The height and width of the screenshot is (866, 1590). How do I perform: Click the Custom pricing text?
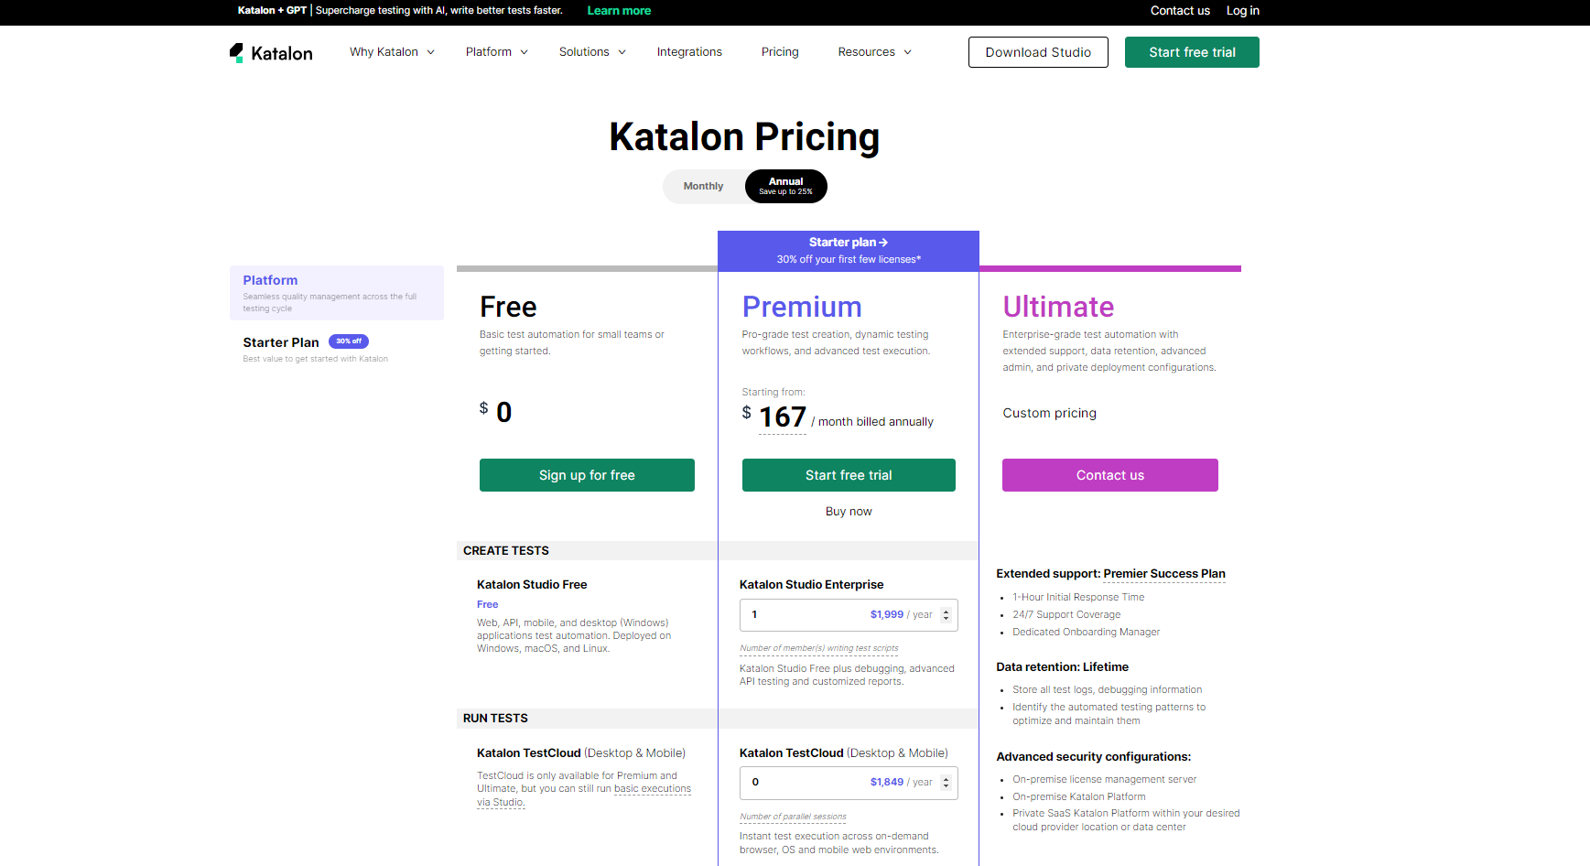coord(1049,413)
